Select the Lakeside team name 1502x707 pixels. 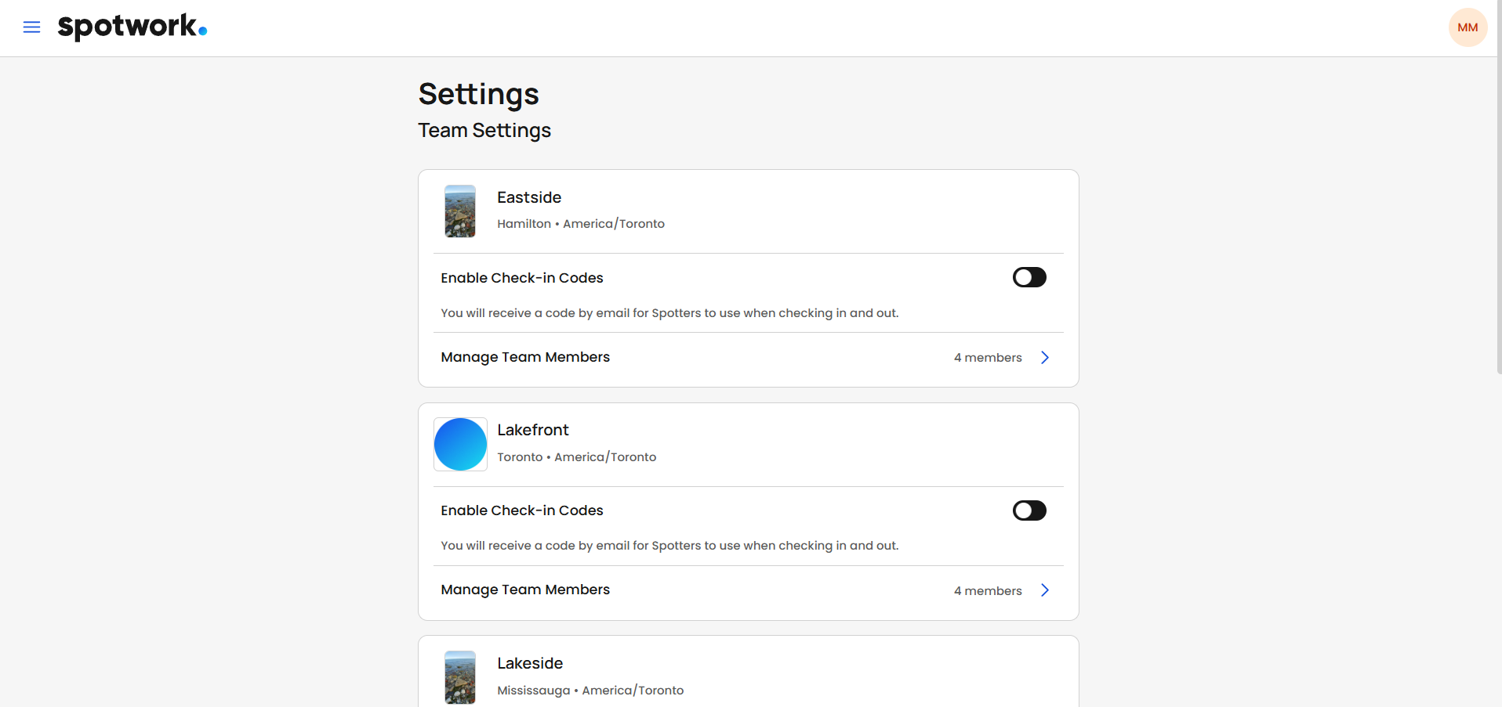click(530, 663)
